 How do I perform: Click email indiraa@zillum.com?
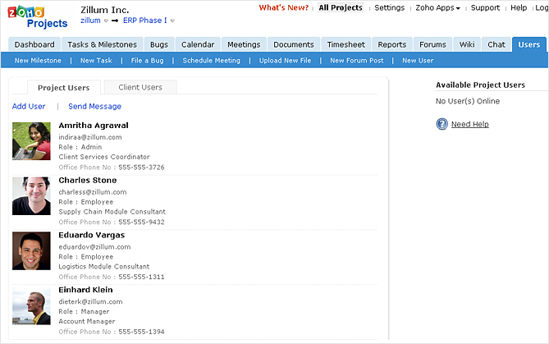[x=90, y=137]
